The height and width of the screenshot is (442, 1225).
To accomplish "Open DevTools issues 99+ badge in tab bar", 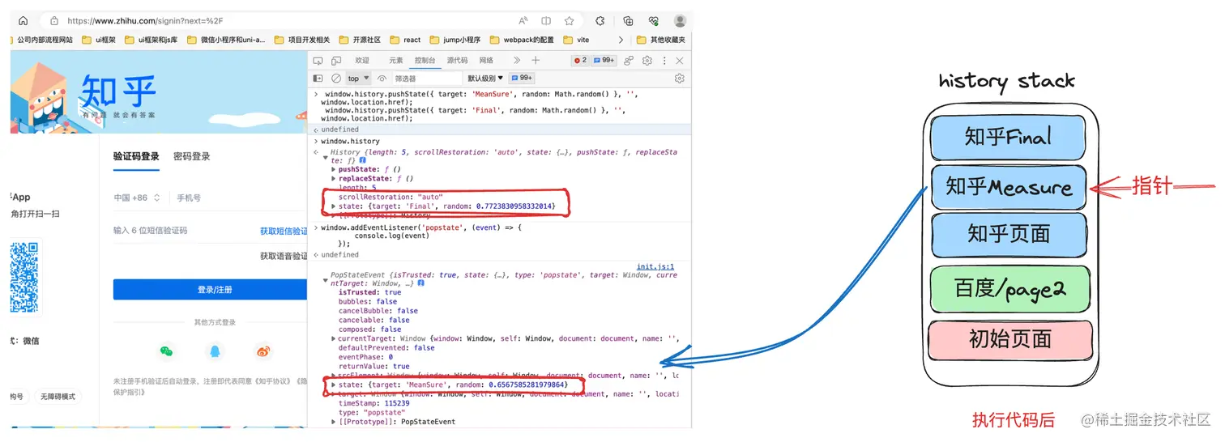I will pyautogui.click(x=604, y=61).
